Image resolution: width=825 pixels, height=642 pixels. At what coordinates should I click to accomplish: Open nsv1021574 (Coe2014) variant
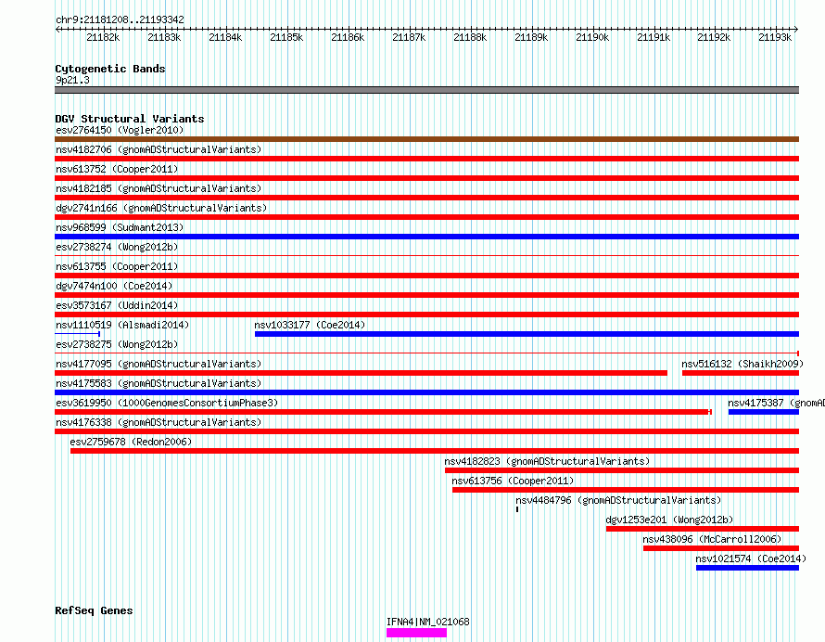pyautogui.click(x=751, y=559)
